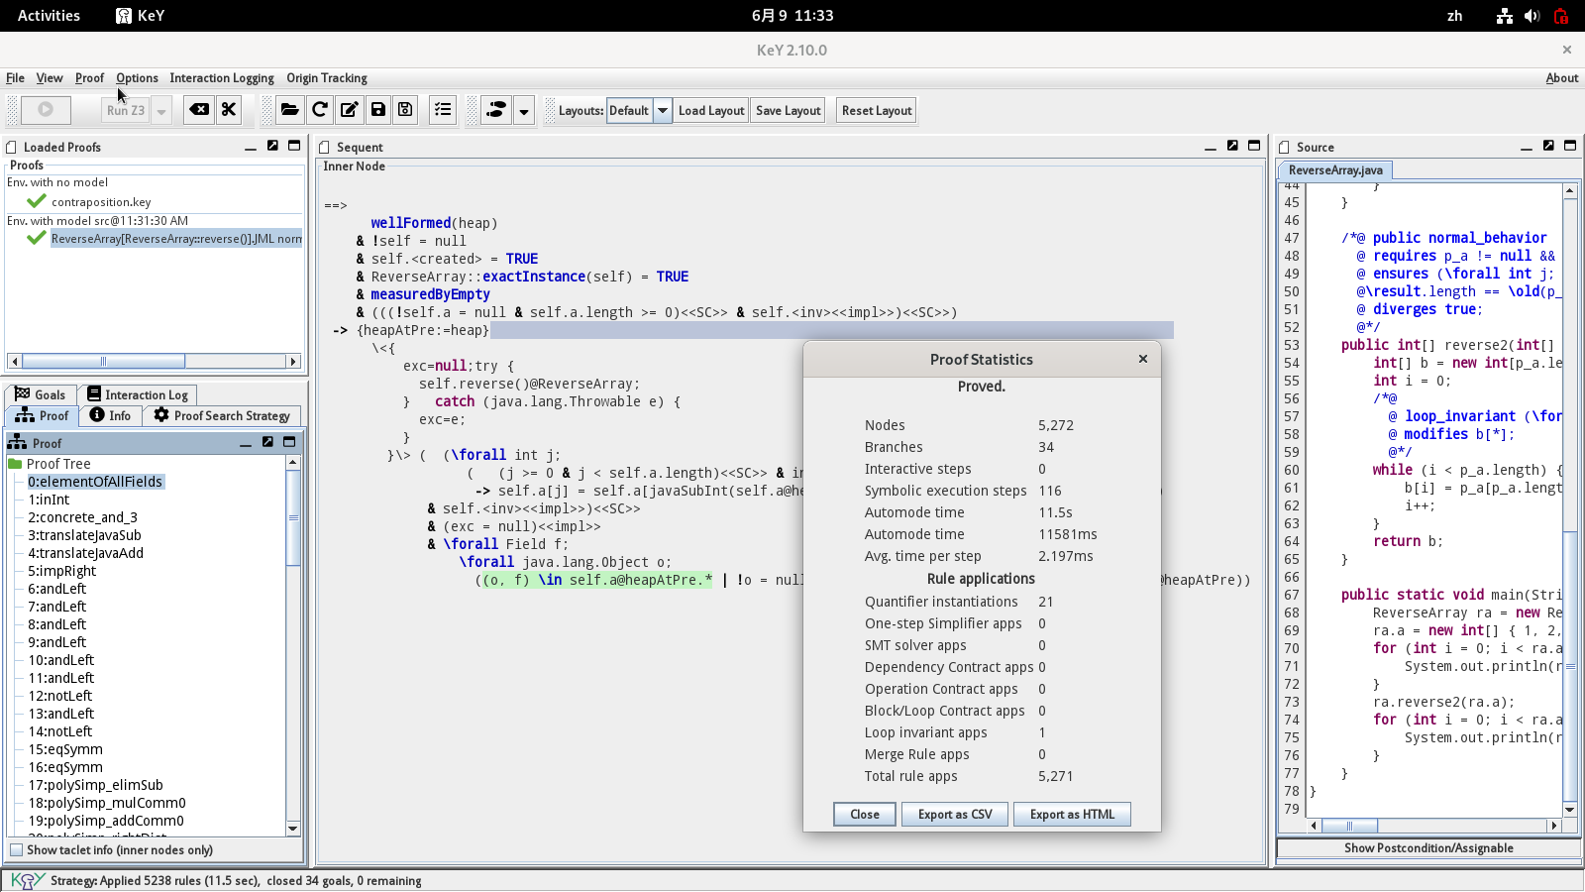The width and height of the screenshot is (1585, 892).
Task: Switch to the Goals tab
Action: (41, 394)
